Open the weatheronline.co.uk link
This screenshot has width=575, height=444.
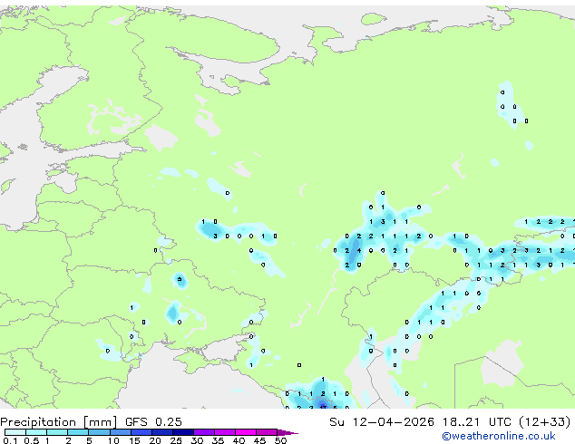(499, 436)
